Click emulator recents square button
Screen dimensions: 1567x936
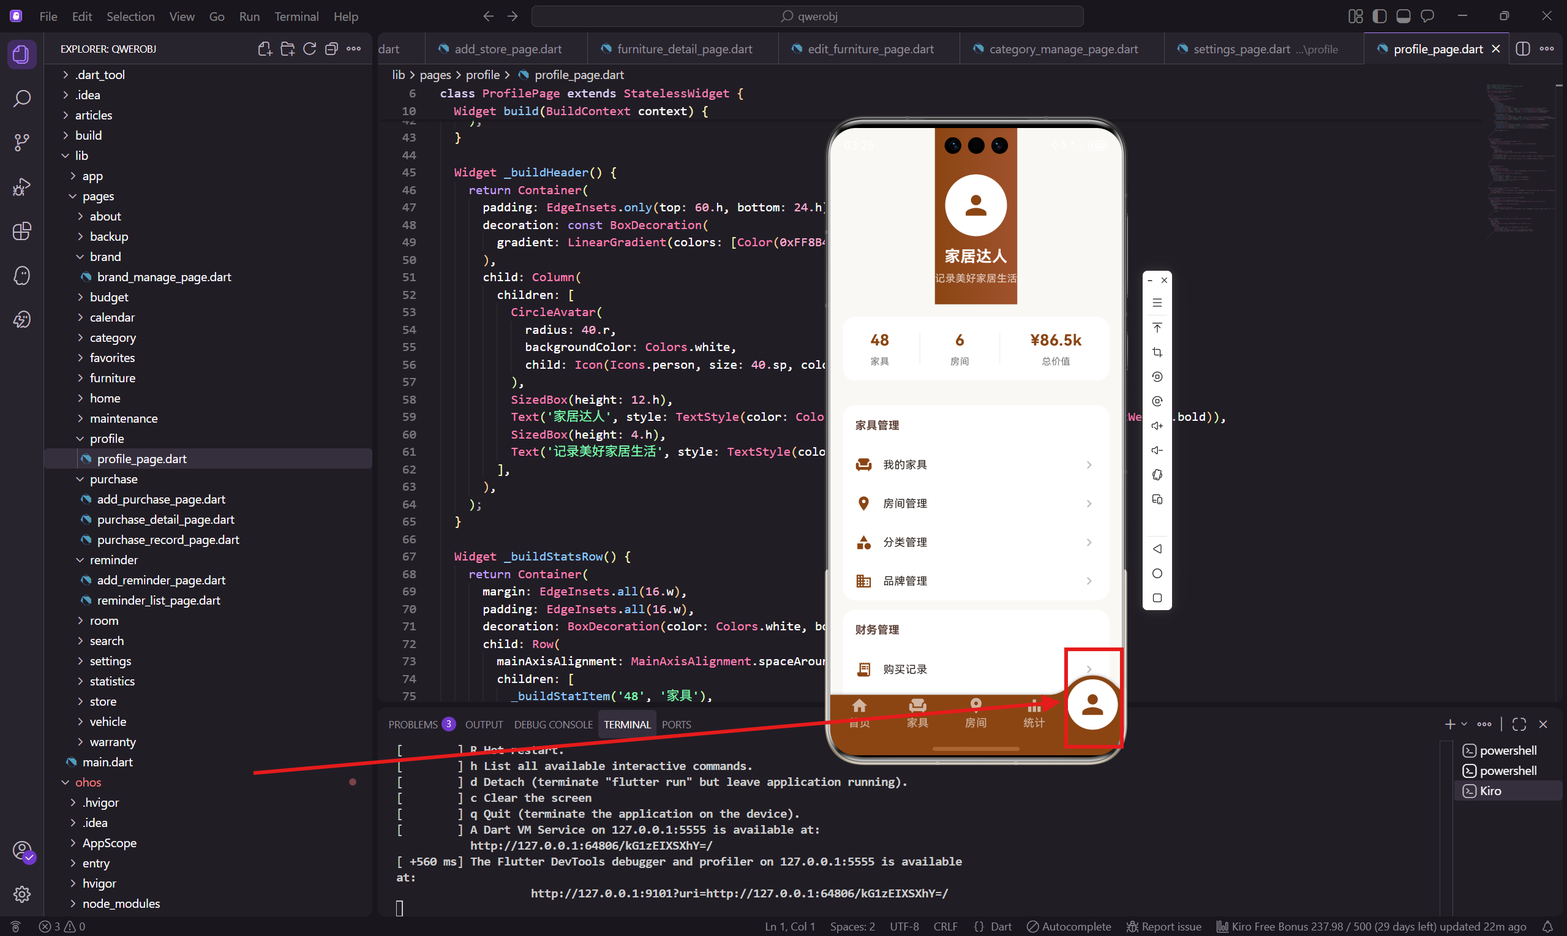pos(1157,598)
